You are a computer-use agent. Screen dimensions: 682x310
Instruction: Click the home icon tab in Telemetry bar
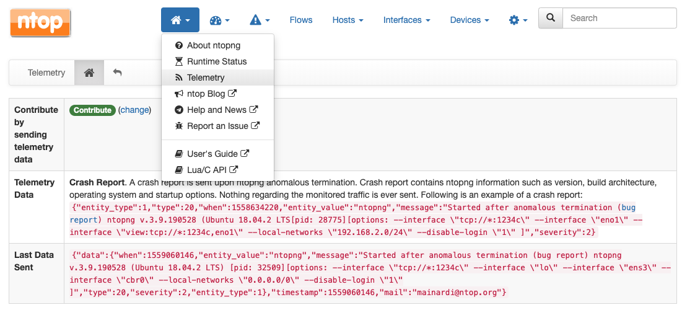(x=89, y=73)
